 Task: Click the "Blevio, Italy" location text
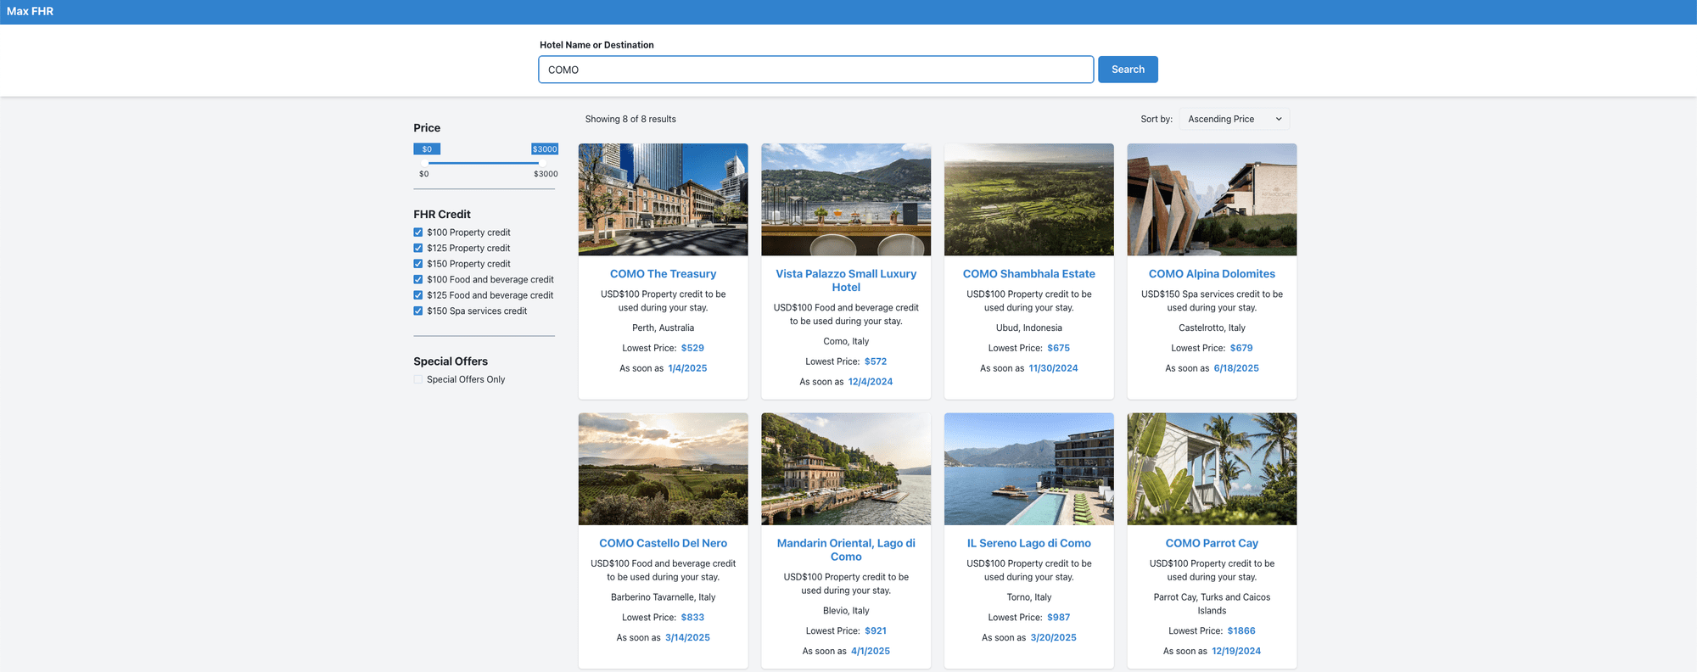846,611
